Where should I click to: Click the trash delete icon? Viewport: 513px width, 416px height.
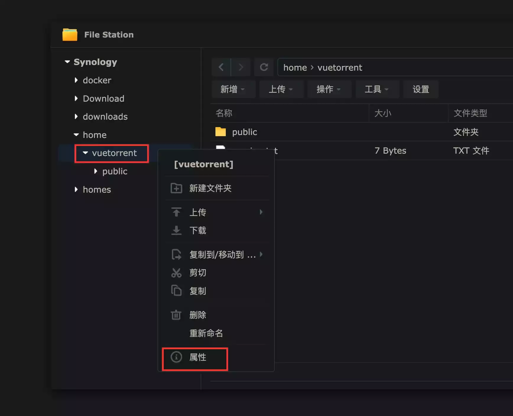pyautogui.click(x=176, y=315)
